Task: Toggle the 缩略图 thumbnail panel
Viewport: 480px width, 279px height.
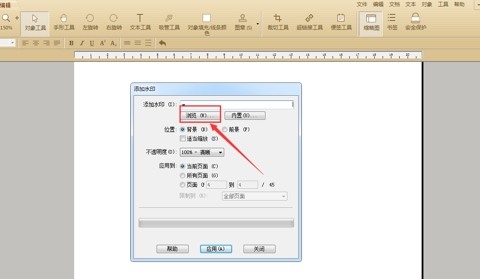Action: coord(371,24)
